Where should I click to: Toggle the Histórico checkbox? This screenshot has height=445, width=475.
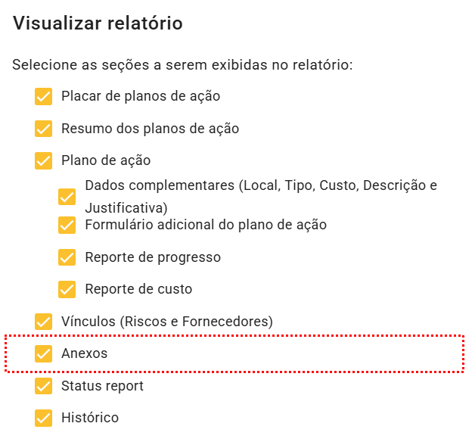point(44,418)
